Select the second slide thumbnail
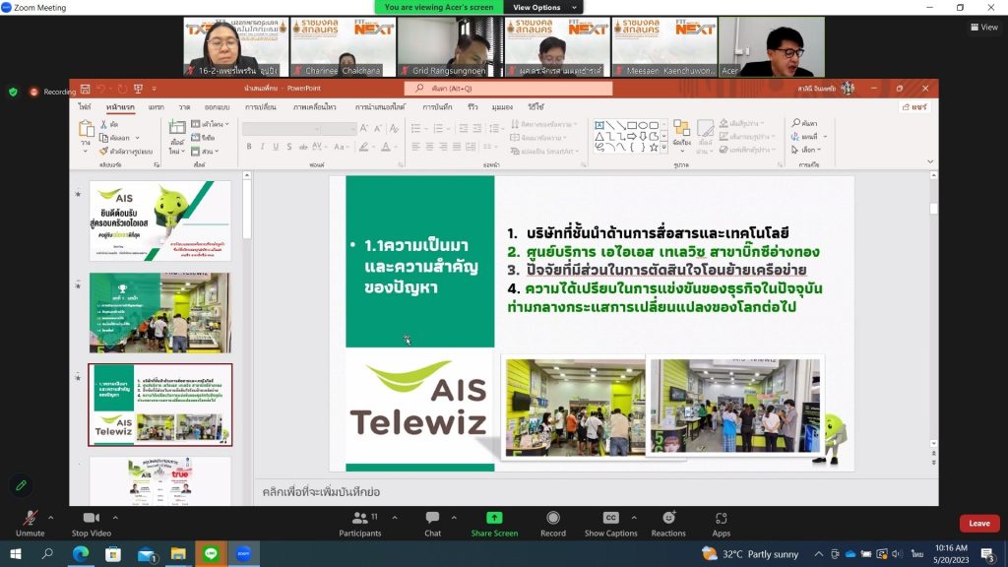The image size is (1008, 567). tap(159, 312)
